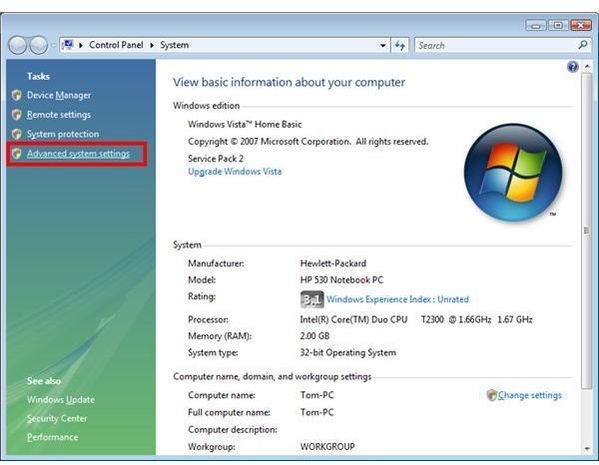The width and height of the screenshot is (599, 465).
Task: Click the search magnifier icon
Action: (x=583, y=45)
